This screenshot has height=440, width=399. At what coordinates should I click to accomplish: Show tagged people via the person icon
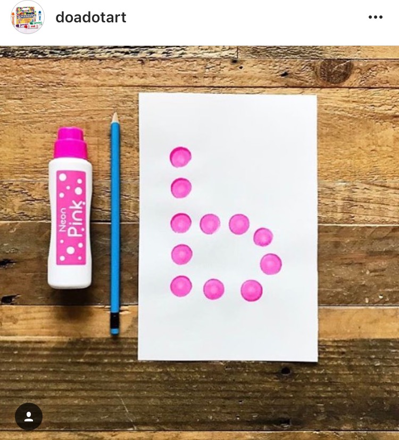click(x=29, y=417)
